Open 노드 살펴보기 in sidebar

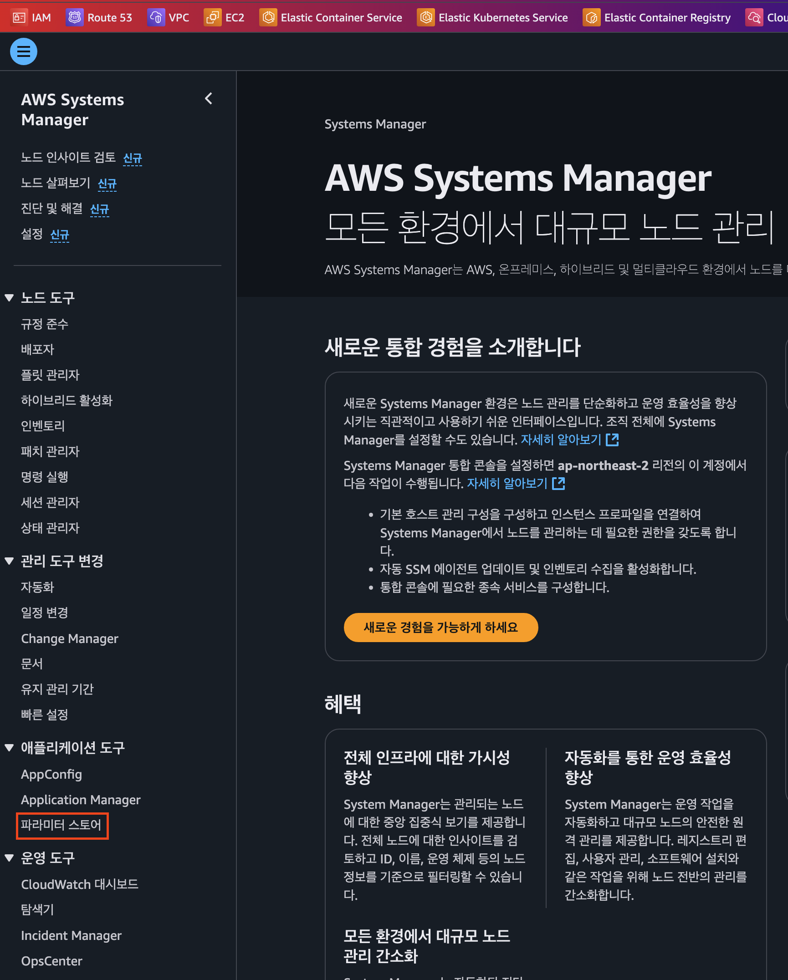point(56,183)
